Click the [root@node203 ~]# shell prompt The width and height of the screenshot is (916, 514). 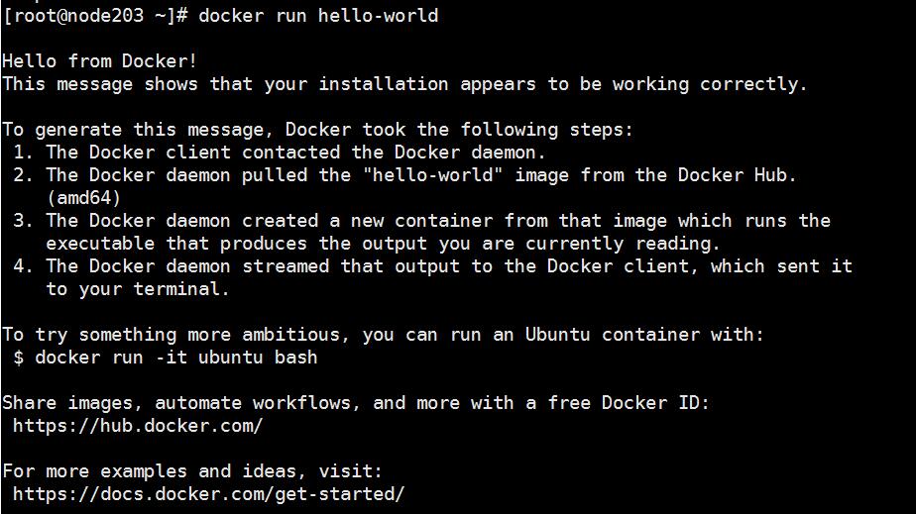click(x=95, y=16)
